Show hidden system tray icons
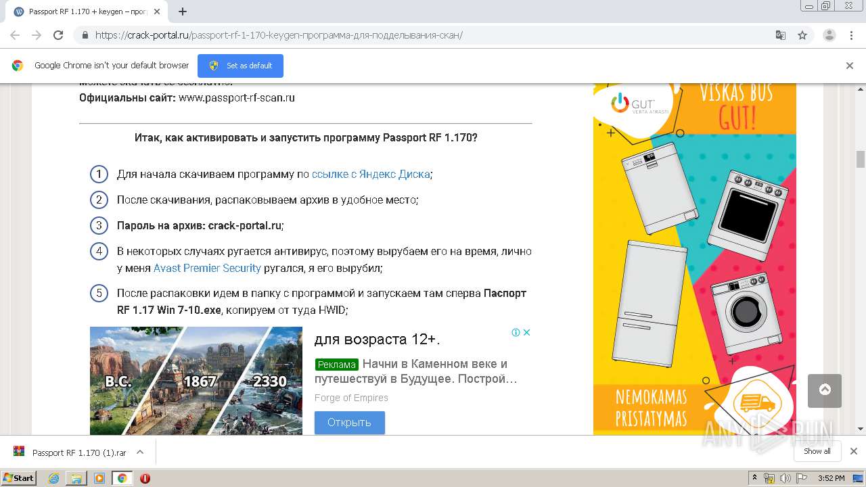866x487 pixels. coord(755,478)
